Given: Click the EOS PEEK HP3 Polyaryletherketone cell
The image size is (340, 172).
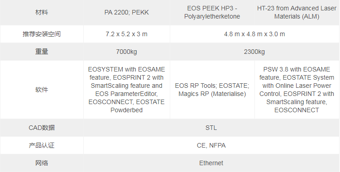Looking at the screenshot, I should 212,12.
